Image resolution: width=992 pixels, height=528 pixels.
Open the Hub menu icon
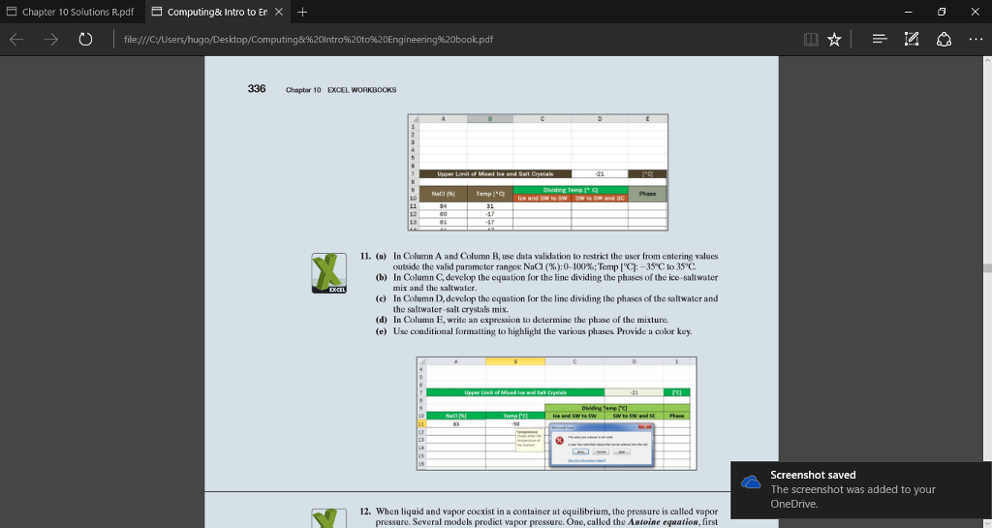pos(880,39)
